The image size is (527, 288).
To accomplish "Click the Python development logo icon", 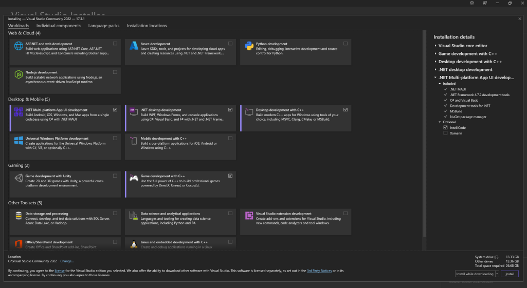I will (249, 46).
